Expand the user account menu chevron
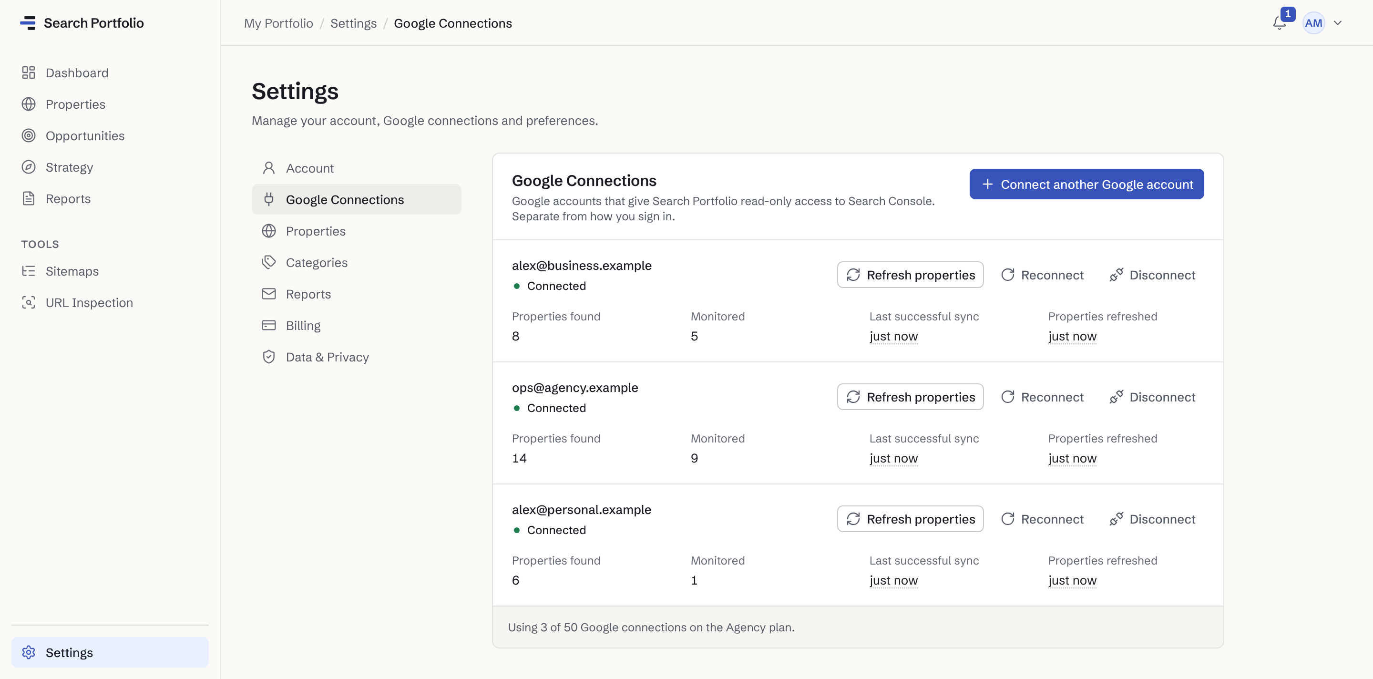The image size is (1373, 679). point(1338,23)
